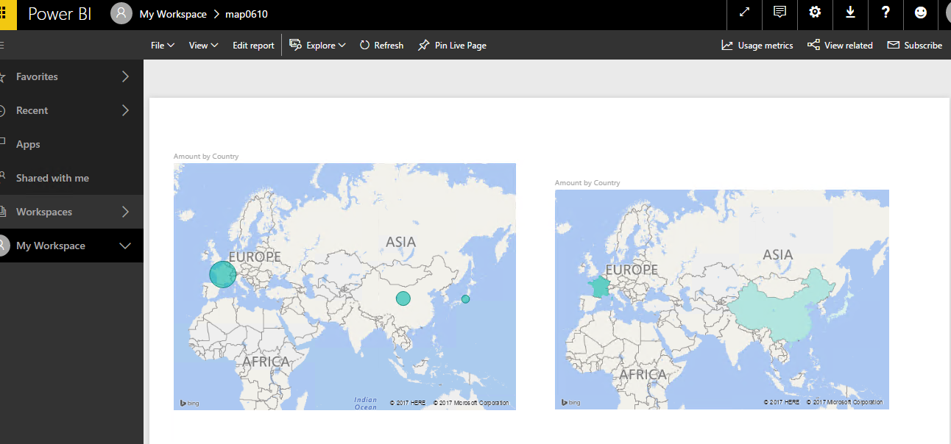Click View related

(840, 46)
